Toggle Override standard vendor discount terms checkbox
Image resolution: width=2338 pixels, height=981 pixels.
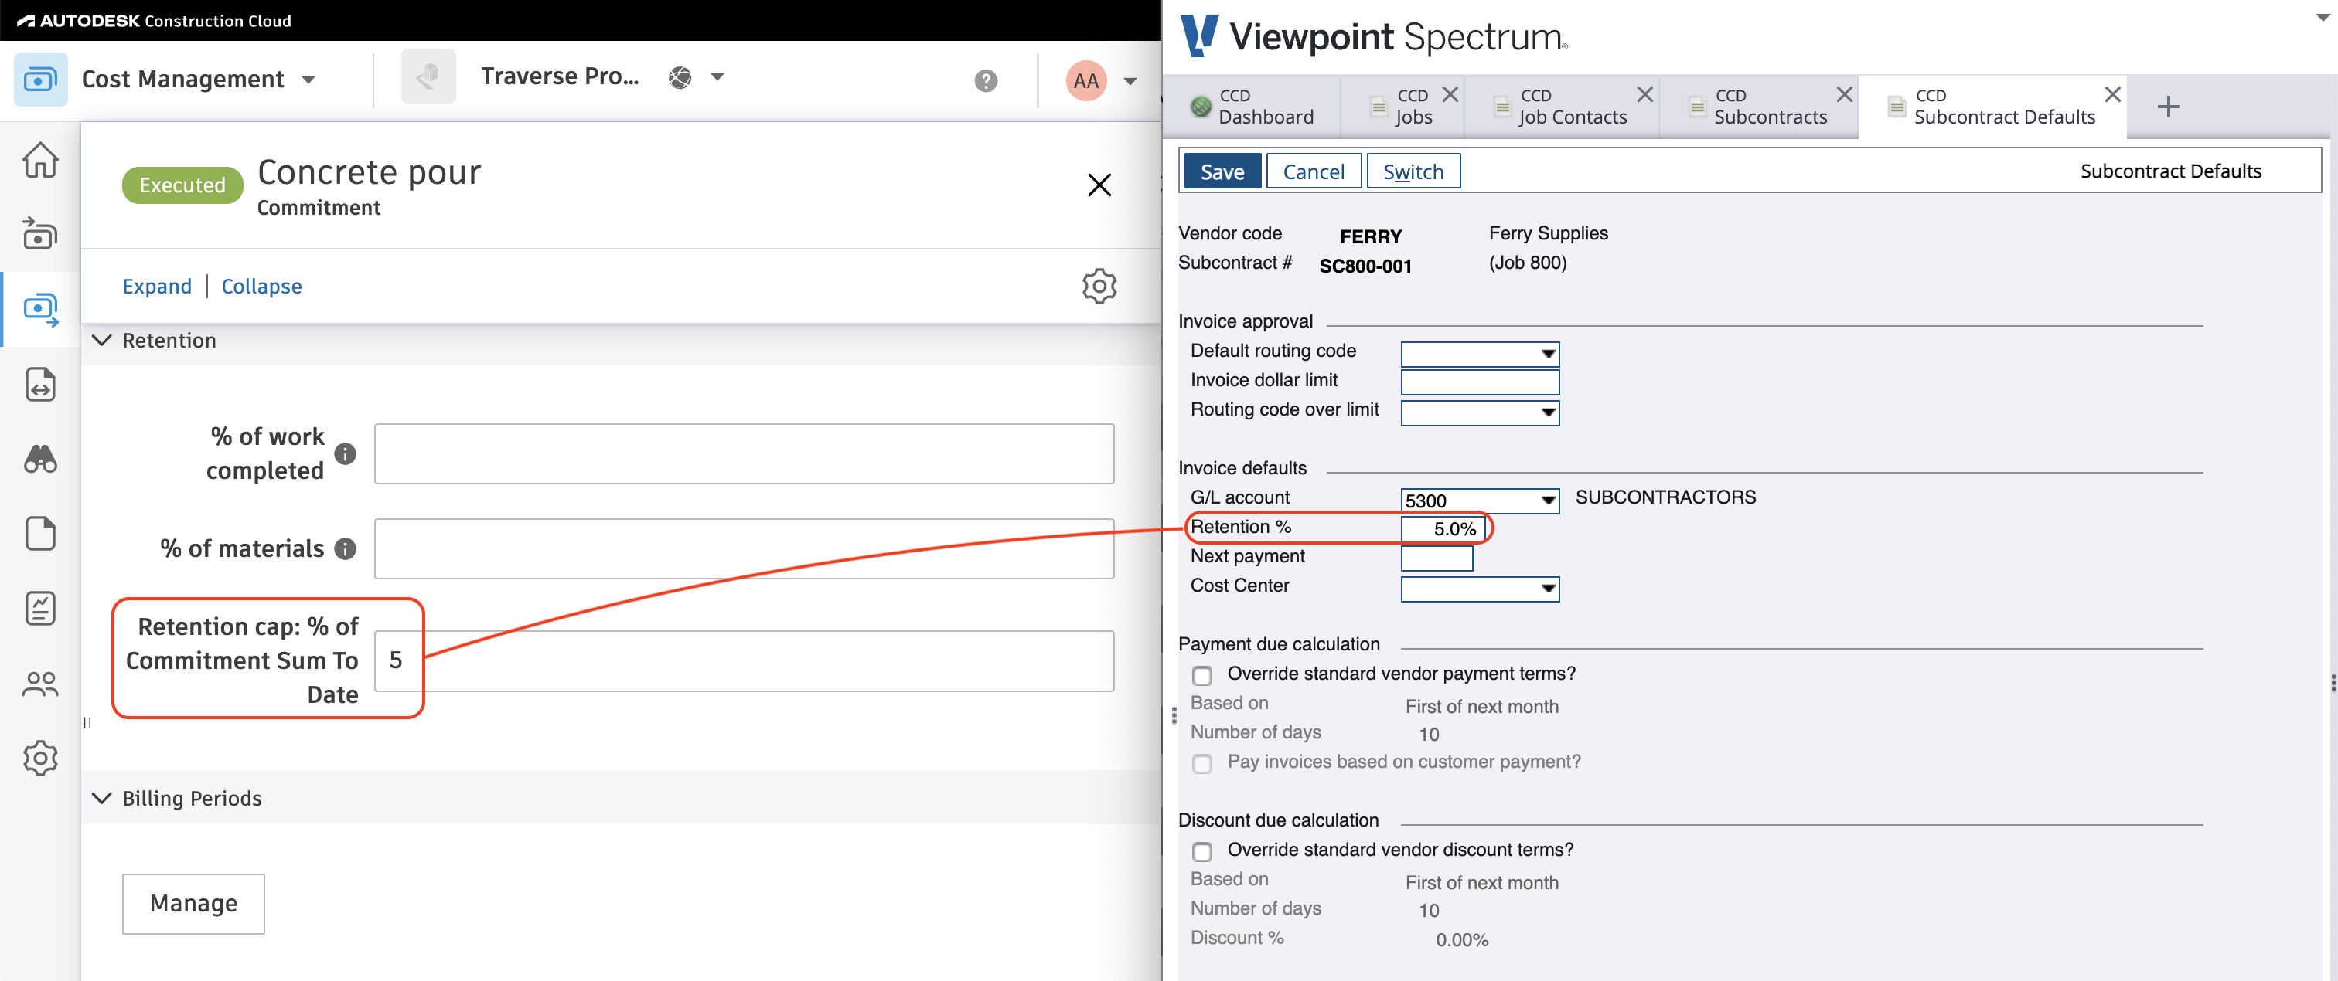1205,850
